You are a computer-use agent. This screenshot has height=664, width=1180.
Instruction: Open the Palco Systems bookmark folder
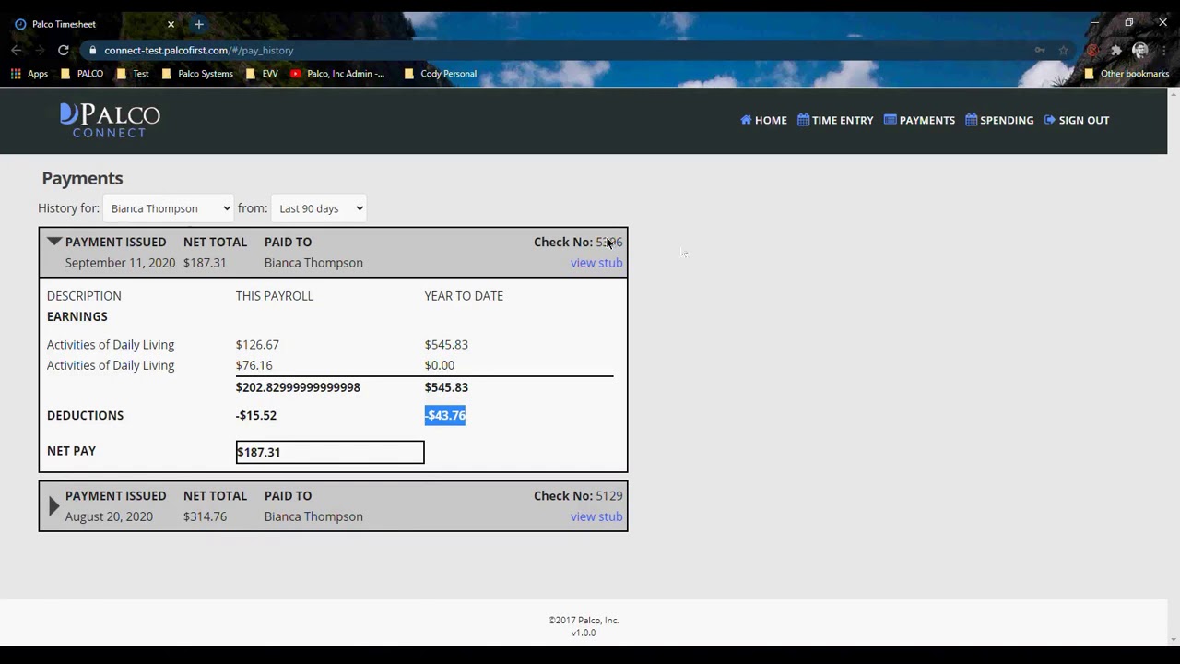tap(197, 74)
